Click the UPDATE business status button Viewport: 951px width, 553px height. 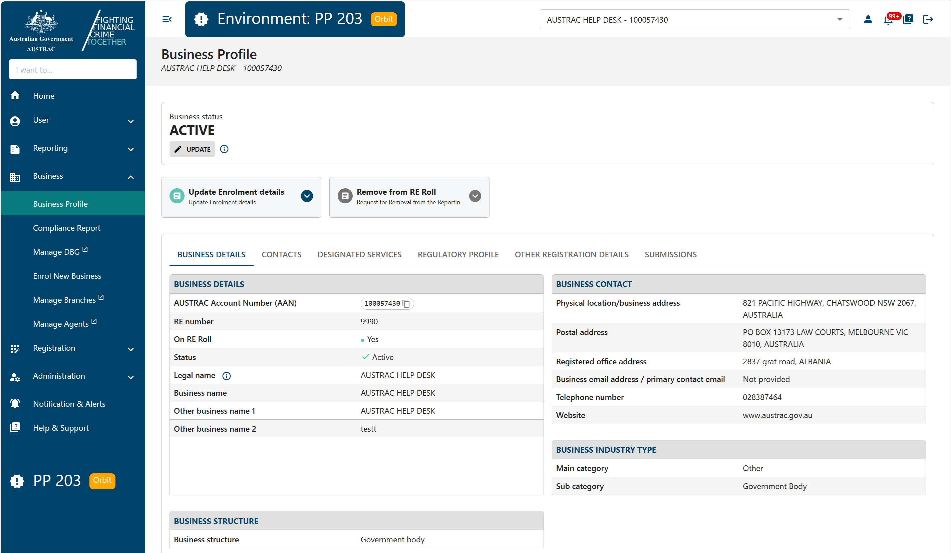tap(192, 149)
